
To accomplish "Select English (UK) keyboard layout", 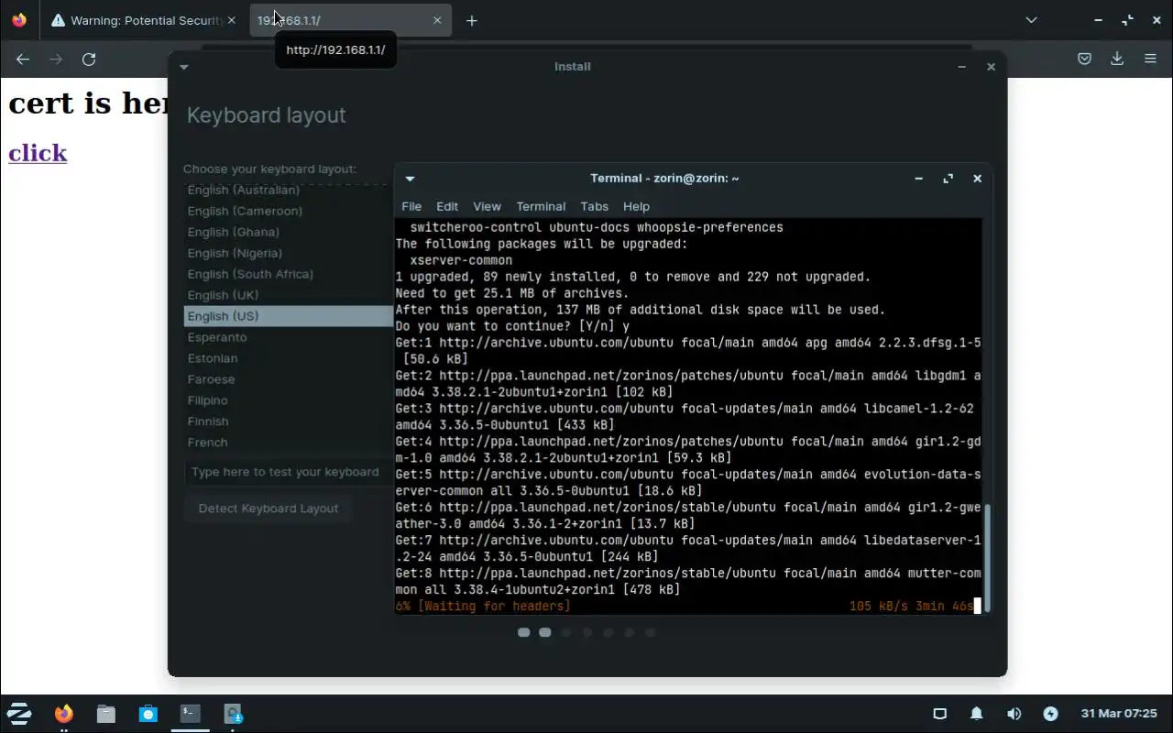I will click(x=289, y=295).
